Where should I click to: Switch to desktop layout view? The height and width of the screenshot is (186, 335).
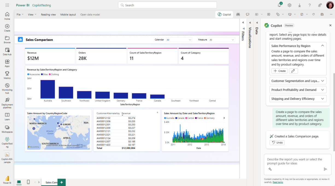[x=19, y=182]
